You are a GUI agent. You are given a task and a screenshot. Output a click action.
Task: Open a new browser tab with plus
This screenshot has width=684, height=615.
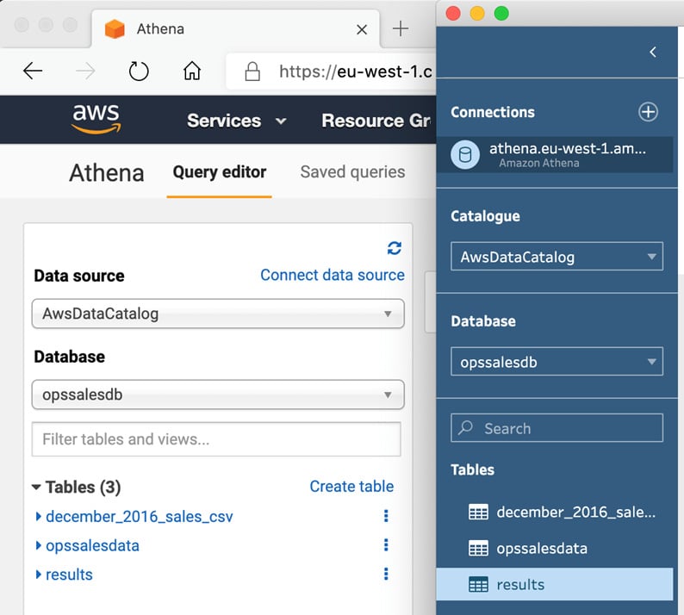[400, 28]
